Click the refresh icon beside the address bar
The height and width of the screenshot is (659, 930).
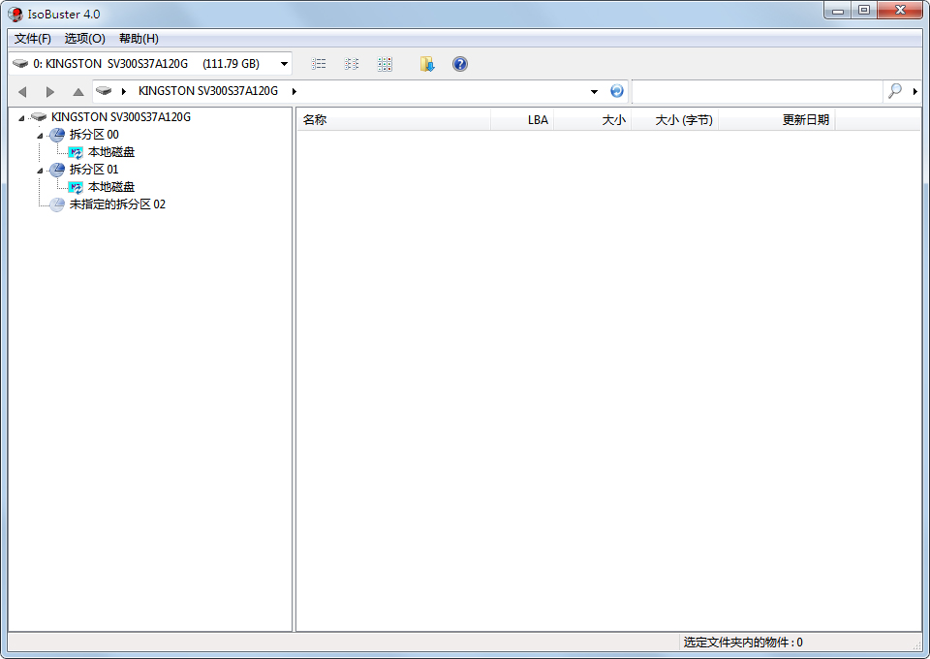pos(617,90)
